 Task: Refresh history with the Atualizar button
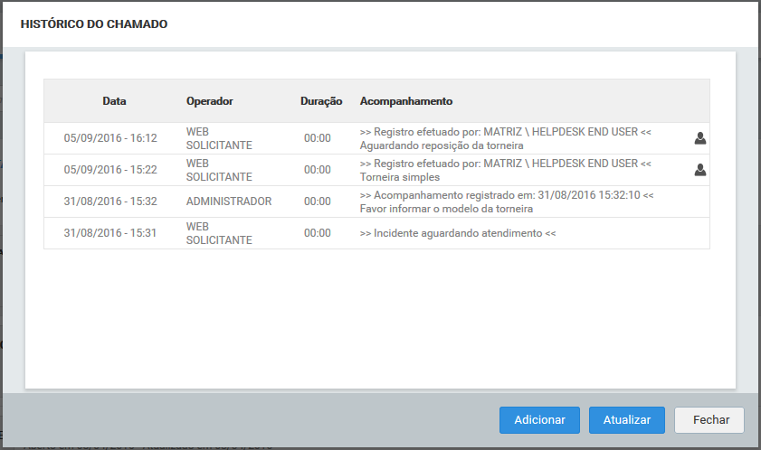click(x=626, y=420)
